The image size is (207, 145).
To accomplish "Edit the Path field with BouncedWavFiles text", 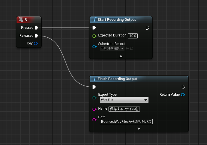I will [x=126, y=122].
